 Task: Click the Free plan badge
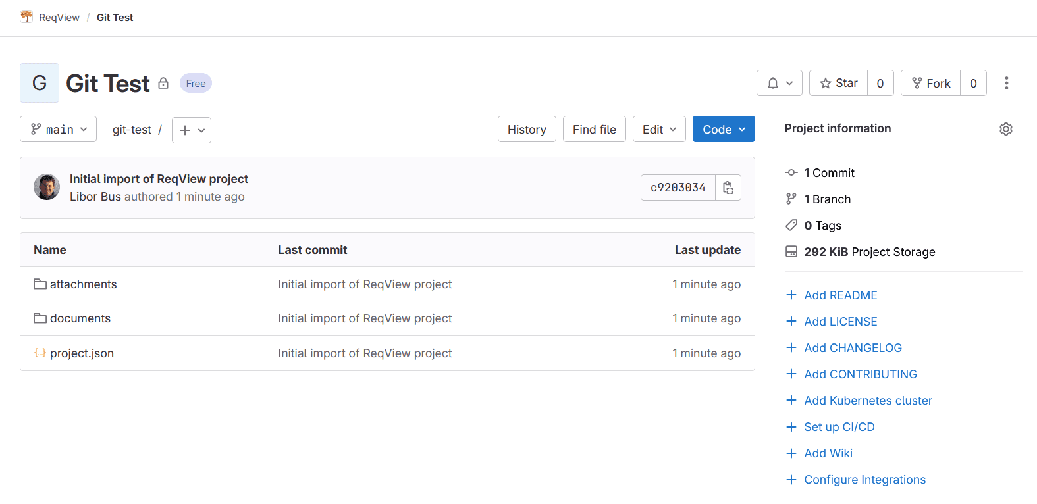(x=196, y=83)
